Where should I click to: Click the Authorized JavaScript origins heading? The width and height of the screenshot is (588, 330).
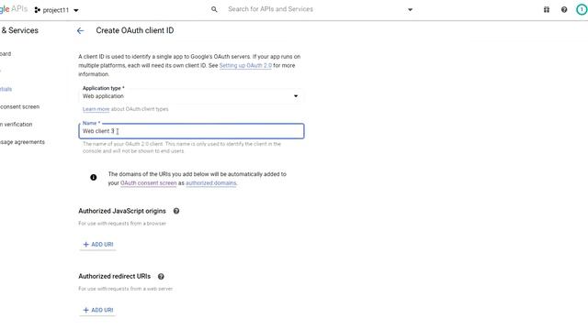[122, 211]
